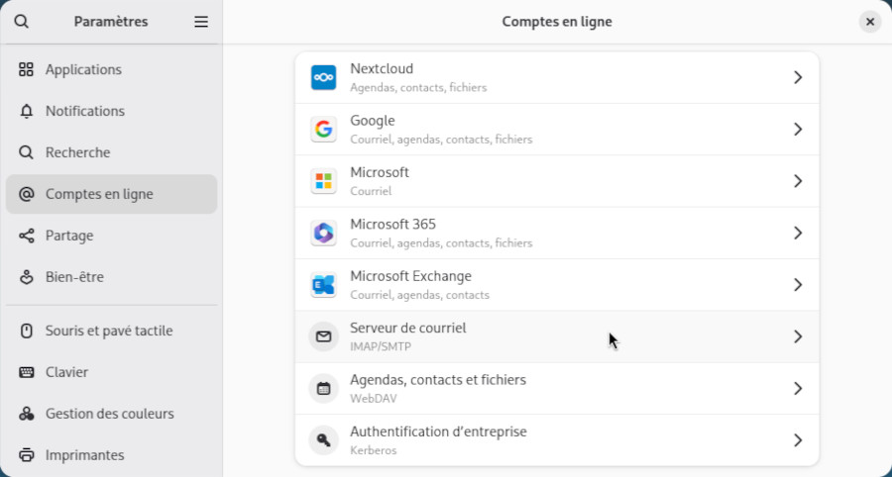This screenshot has width=892, height=477.
Task: Click the Comptes en ligne @ icon
Action: [26, 194]
